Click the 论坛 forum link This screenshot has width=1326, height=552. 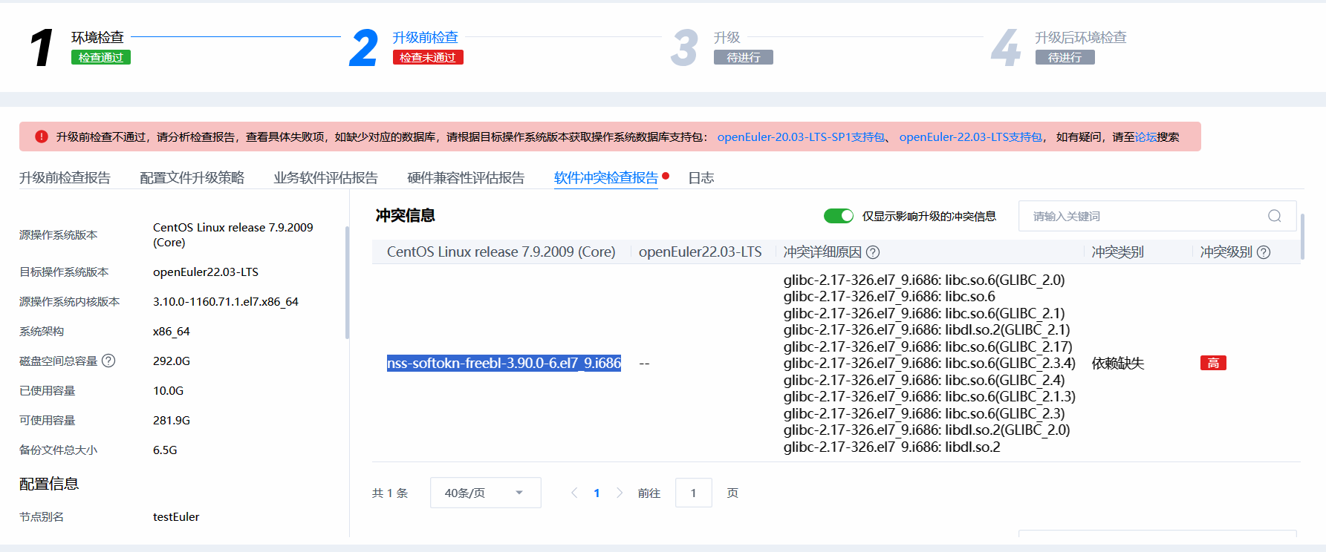click(x=1145, y=137)
